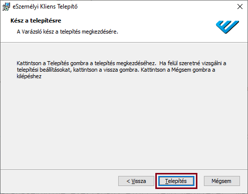Screen dimensions: 248x194
Task: Go back using the Vissza button
Action: 136,181
